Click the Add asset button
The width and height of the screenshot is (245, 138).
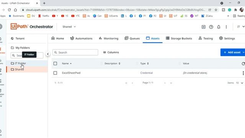point(232,52)
